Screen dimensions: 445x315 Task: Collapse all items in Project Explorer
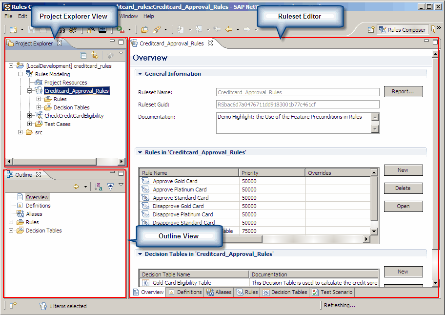pyautogui.click(x=83, y=56)
